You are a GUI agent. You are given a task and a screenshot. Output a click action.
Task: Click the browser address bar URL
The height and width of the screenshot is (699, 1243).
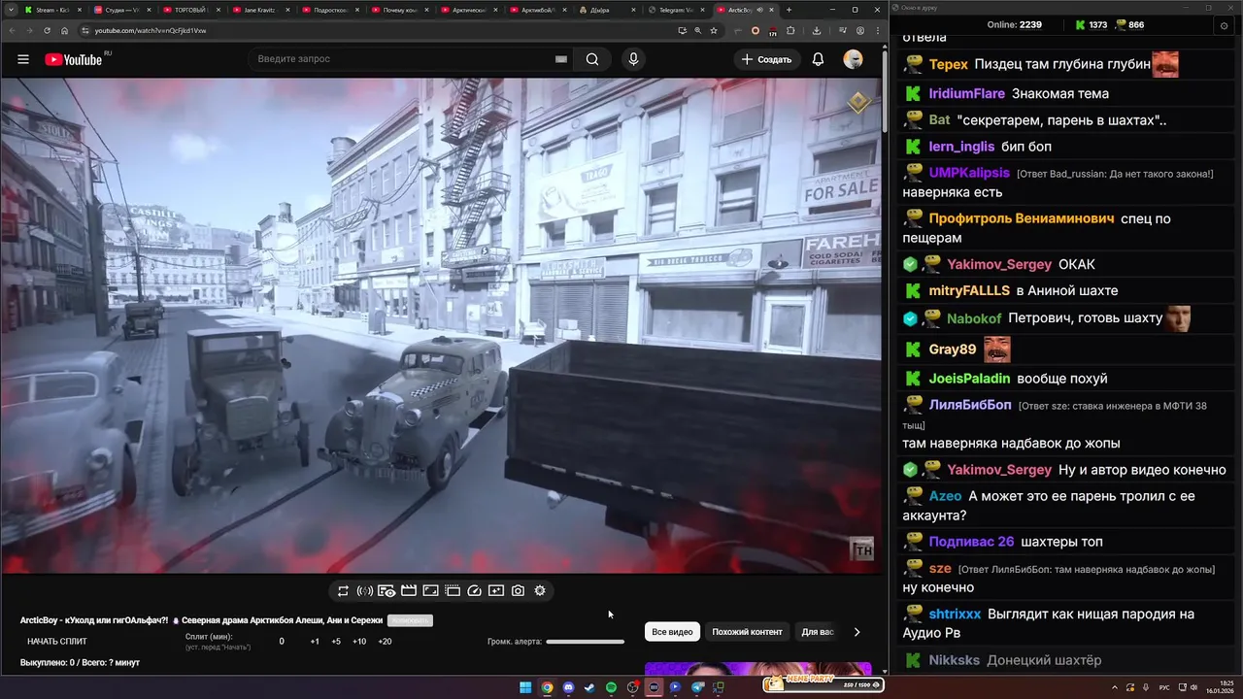pyautogui.click(x=151, y=30)
